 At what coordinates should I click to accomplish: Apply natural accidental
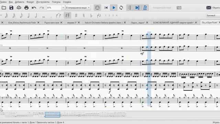(84, 15)
